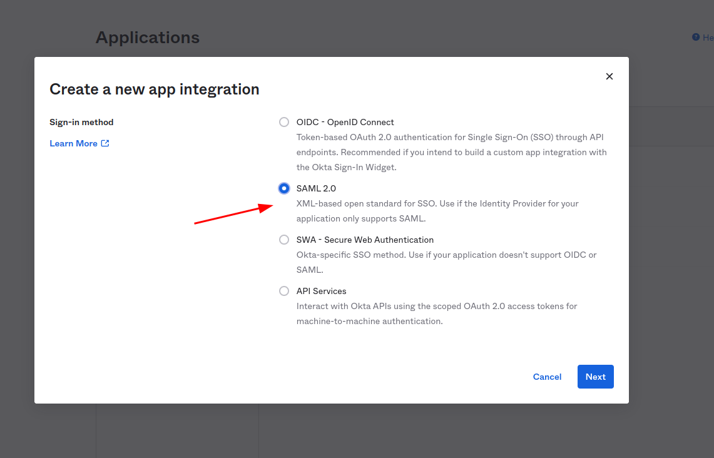Click the Help question mark icon
The width and height of the screenshot is (714, 458).
695,38
